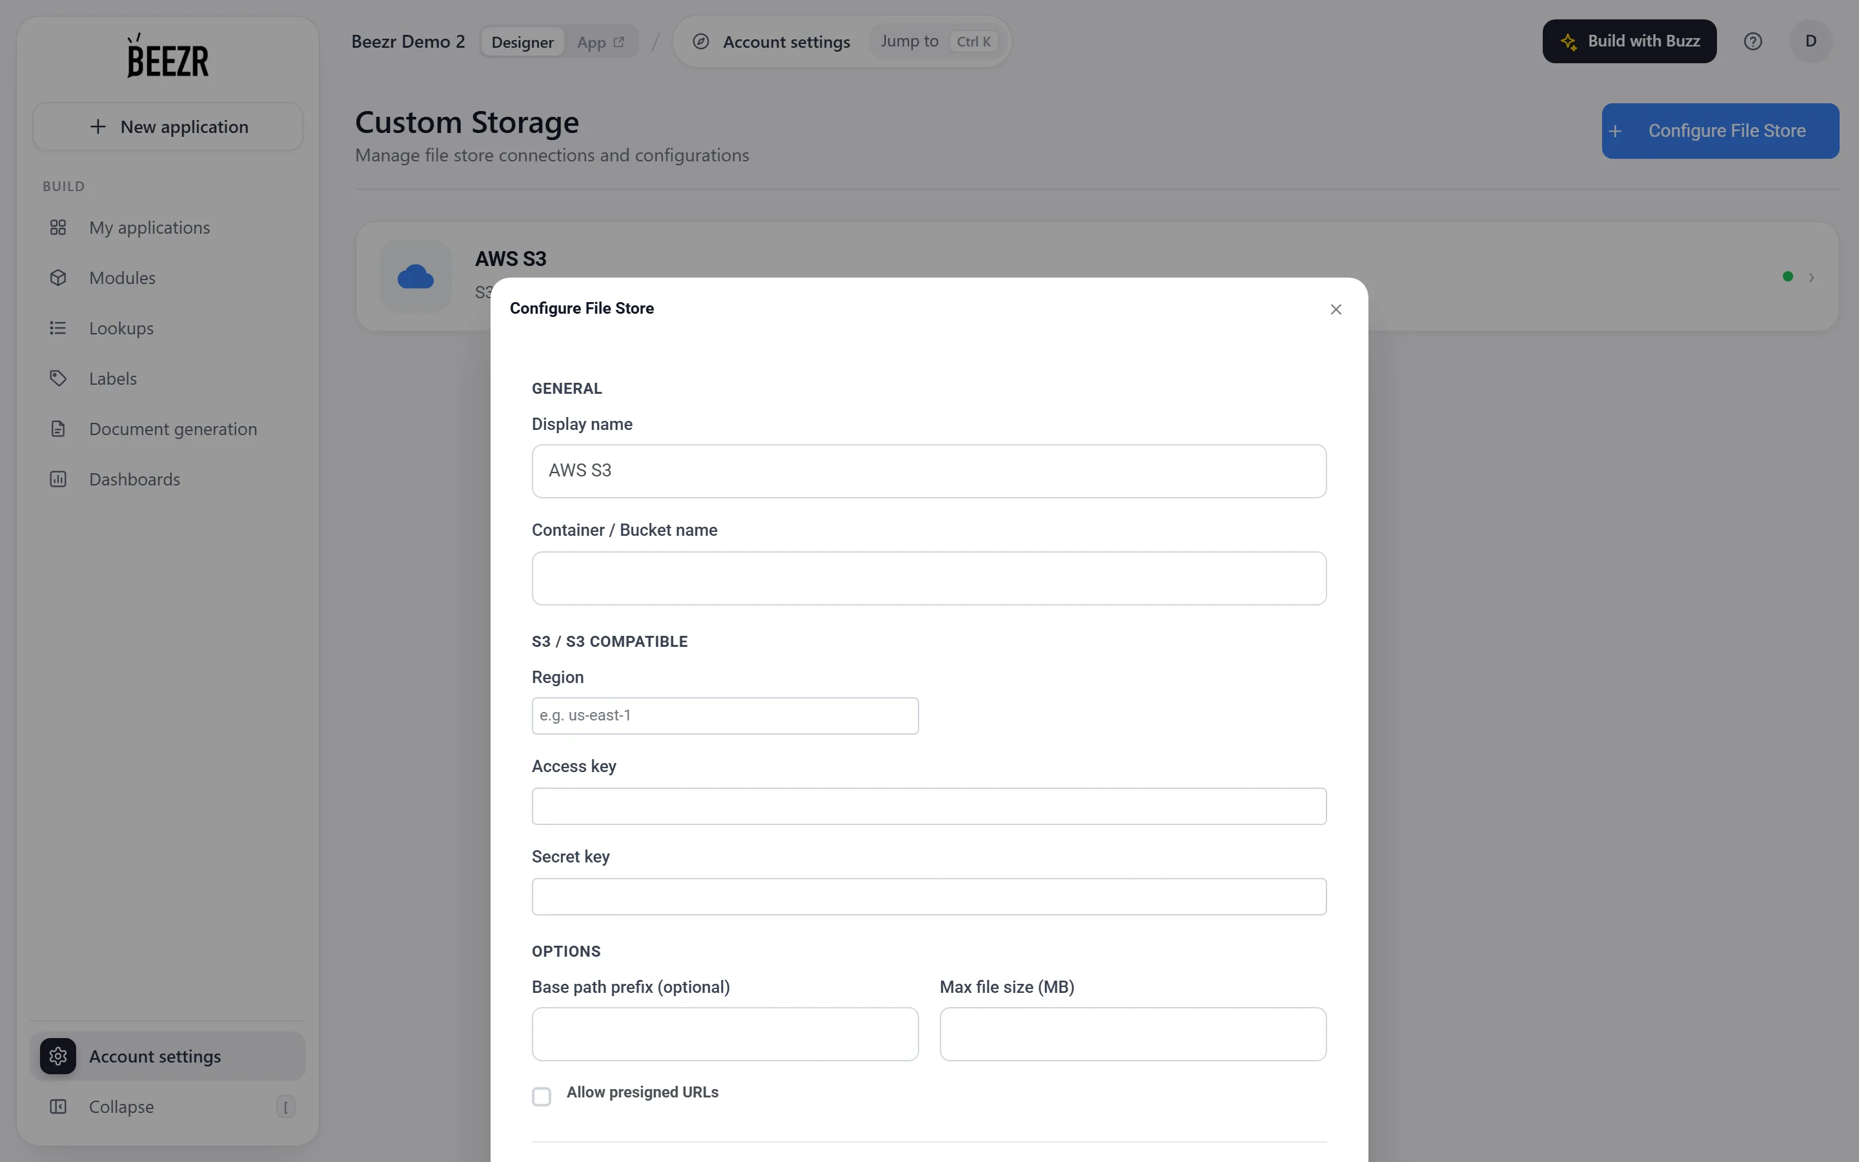This screenshot has height=1162, width=1859.
Task: Click the Beezr Demo 2 breadcrumb
Action: pos(408,41)
